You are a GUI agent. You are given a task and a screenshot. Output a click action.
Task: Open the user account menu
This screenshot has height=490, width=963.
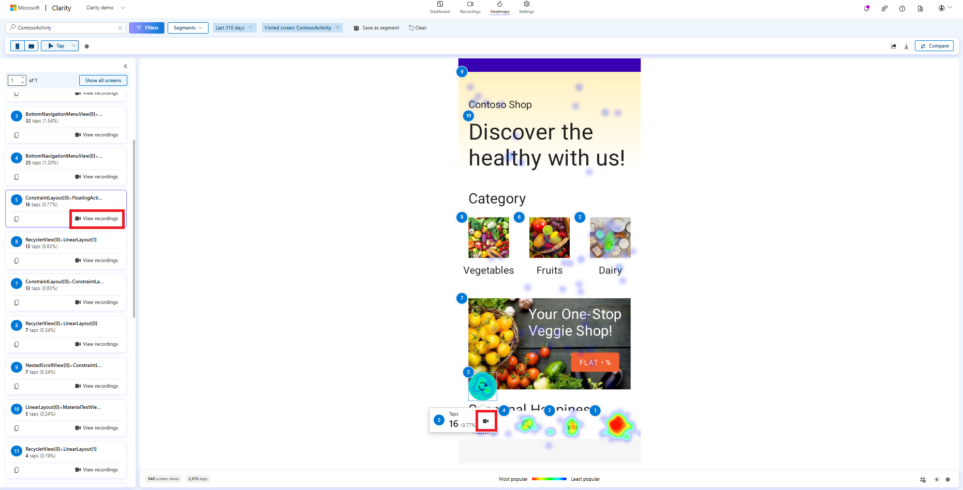[945, 8]
